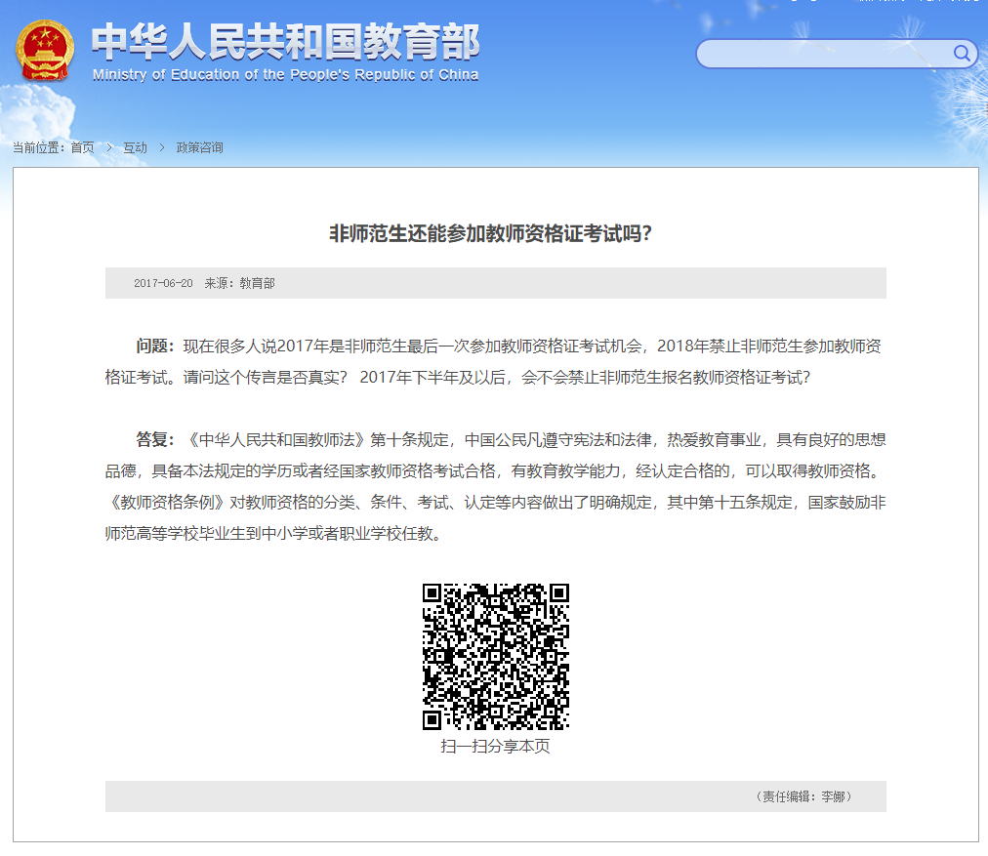The image size is (988, 856).
Task: Click the English ministry subtitle text
Action: tap(283, 78)
